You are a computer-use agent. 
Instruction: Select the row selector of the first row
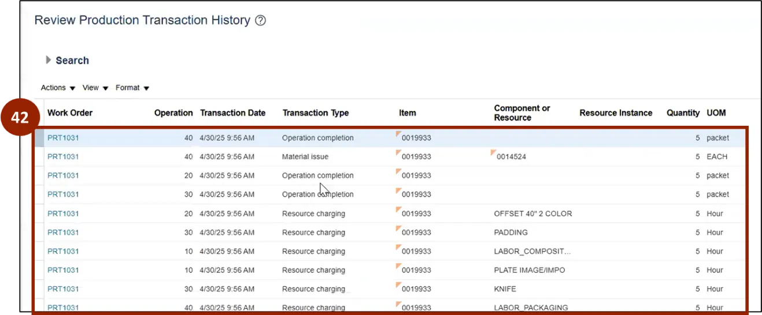39,138
